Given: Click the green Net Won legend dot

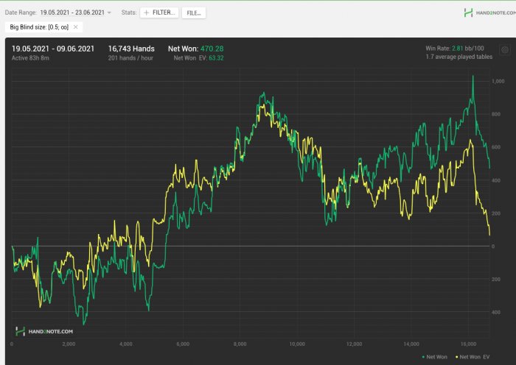Looking at the screenshot, I should [x=423, y=356].
